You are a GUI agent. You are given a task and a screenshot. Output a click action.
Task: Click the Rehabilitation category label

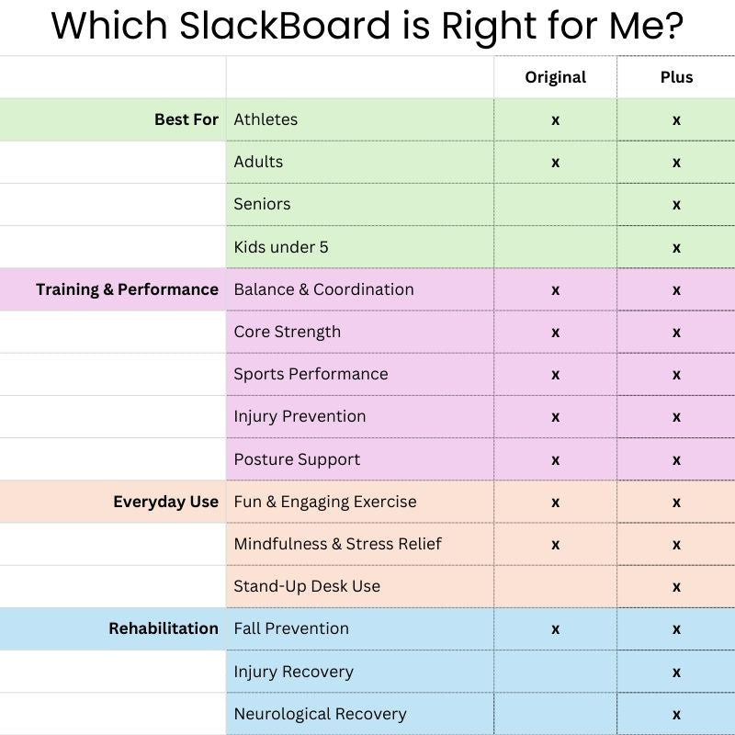coord(164,628)
